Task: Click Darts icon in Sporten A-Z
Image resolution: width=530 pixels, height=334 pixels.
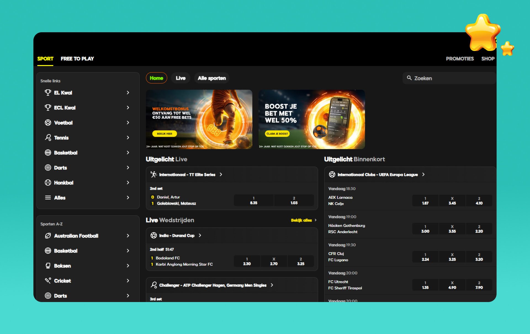Action: [x=48, y=296]
